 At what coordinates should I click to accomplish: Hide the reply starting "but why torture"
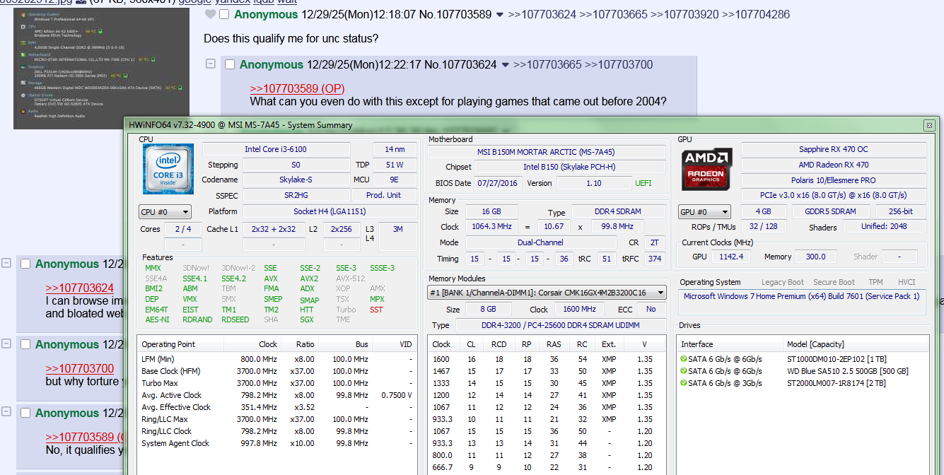point(6,344)
